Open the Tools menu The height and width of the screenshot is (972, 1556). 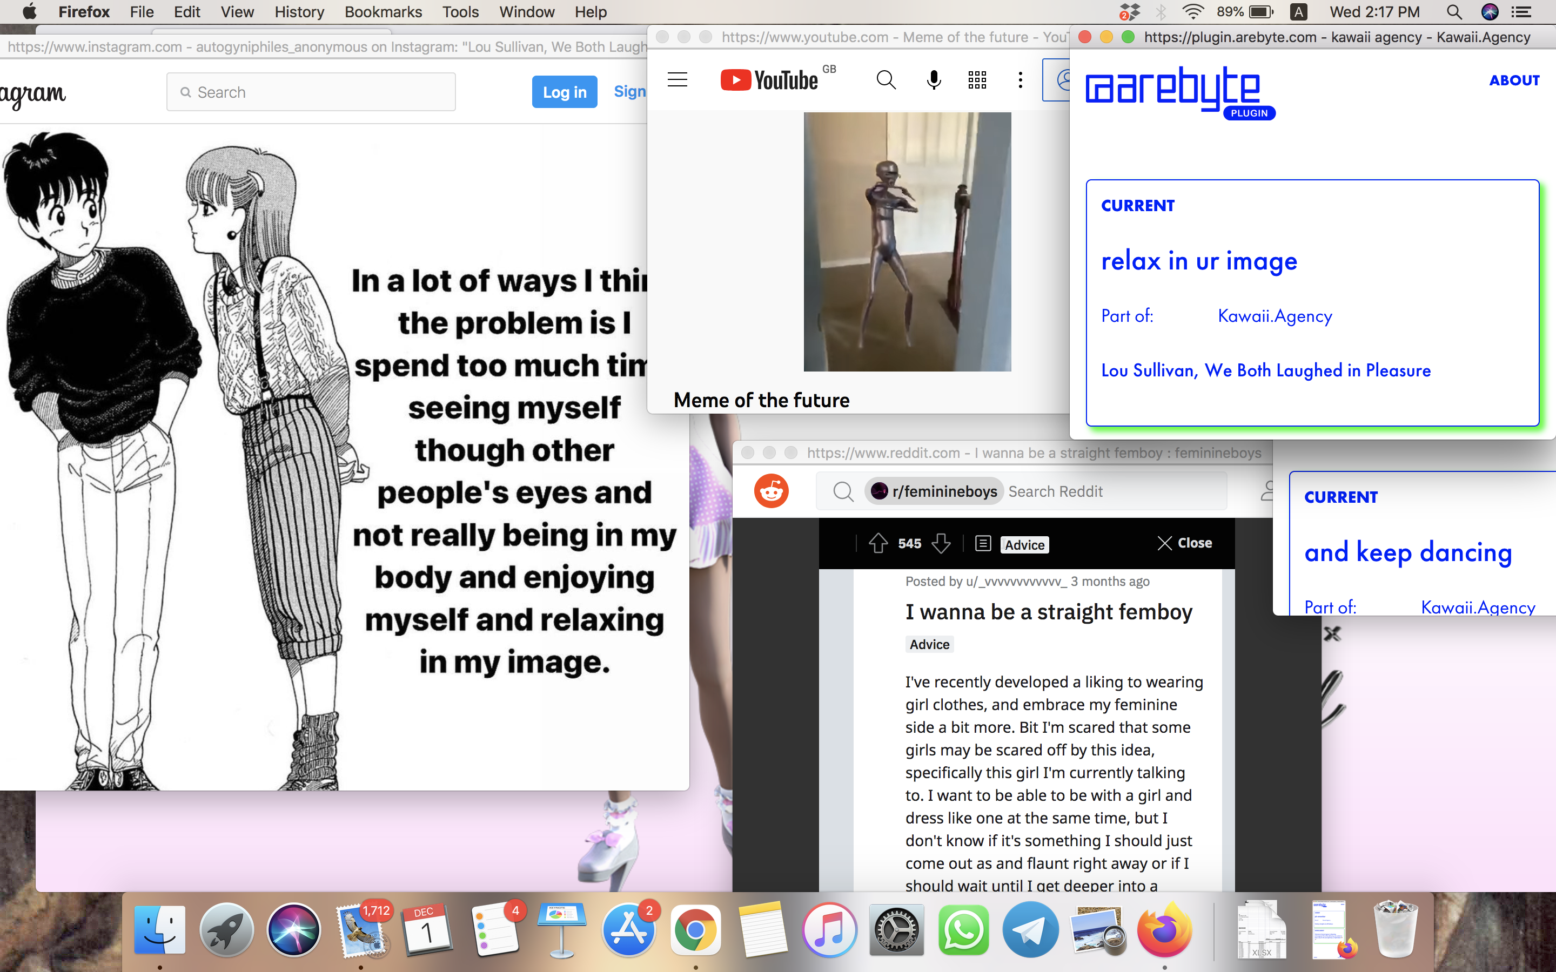click(460, 11)
